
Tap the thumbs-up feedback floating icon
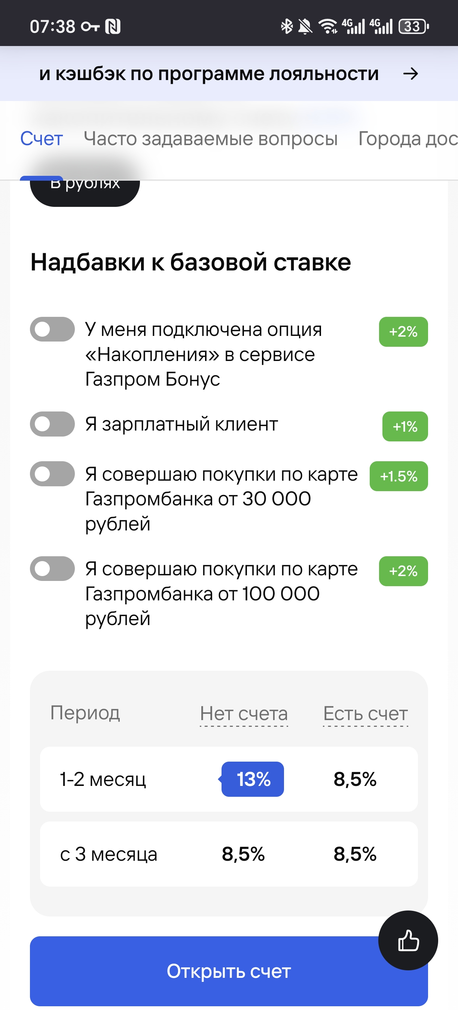coord(408,940)
